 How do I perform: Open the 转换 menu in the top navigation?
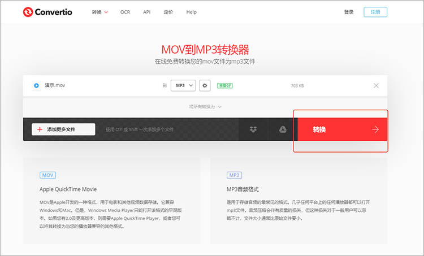pos(99,12)
